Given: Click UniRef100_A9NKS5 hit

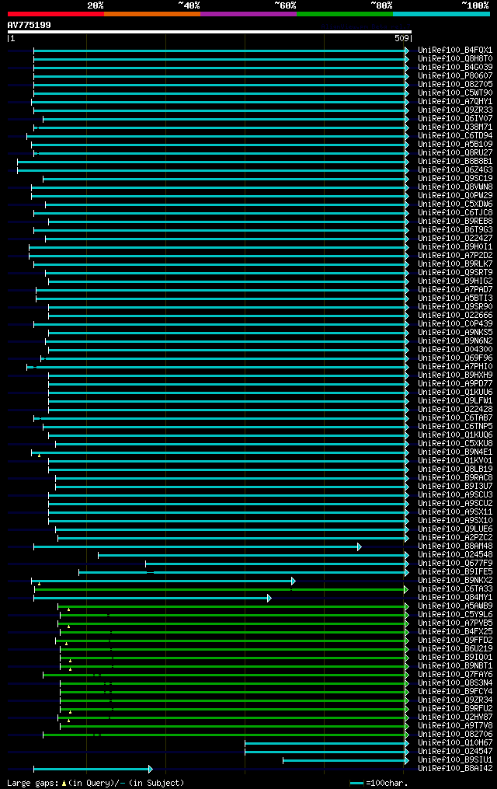Looking at the screenshot, I should pos(455,333).
